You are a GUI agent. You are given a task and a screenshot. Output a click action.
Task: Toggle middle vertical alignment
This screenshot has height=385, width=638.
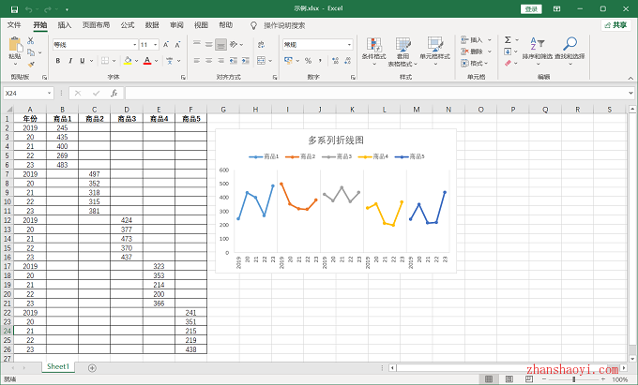point(208,45)
